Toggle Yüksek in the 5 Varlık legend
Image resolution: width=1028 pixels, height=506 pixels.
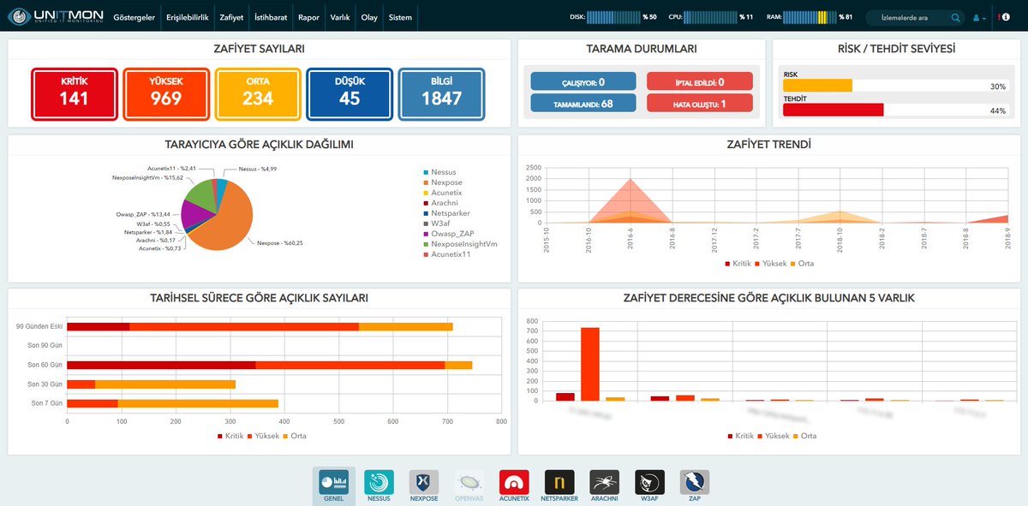(774, 436)
